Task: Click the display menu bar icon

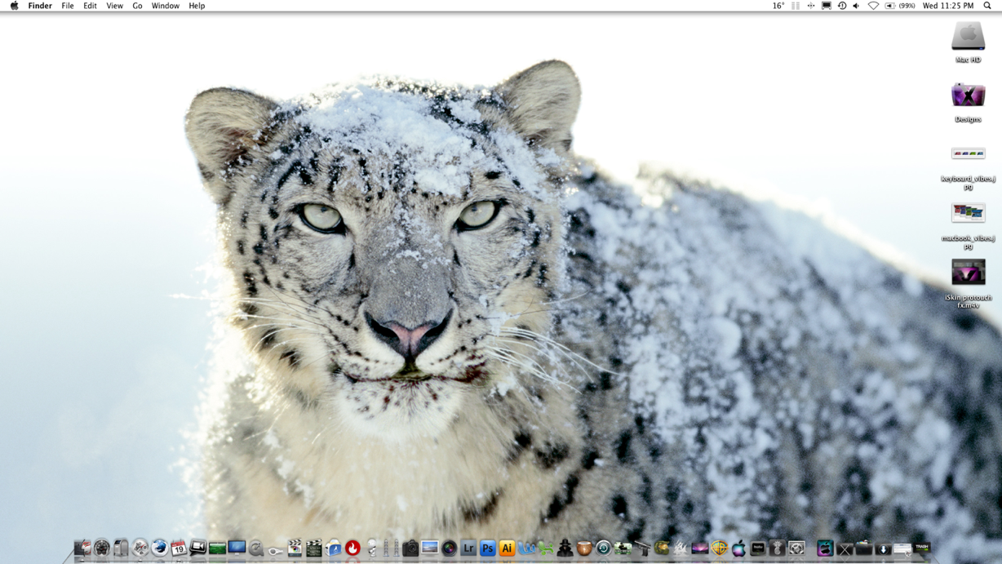Action: click(x=827, y=6)
